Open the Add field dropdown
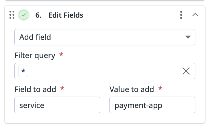 click(105, 37)
